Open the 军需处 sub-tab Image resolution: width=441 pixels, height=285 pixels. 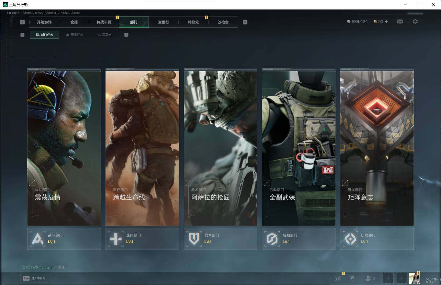(x=104, y=35)
